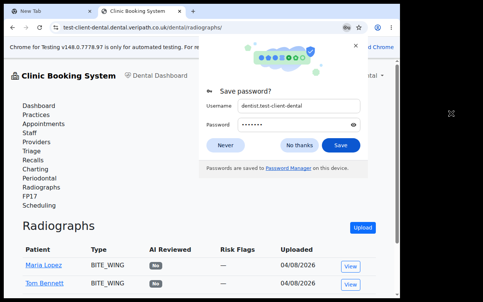Click the Save password button
The image size is (483, 302).
pos(341,145)
